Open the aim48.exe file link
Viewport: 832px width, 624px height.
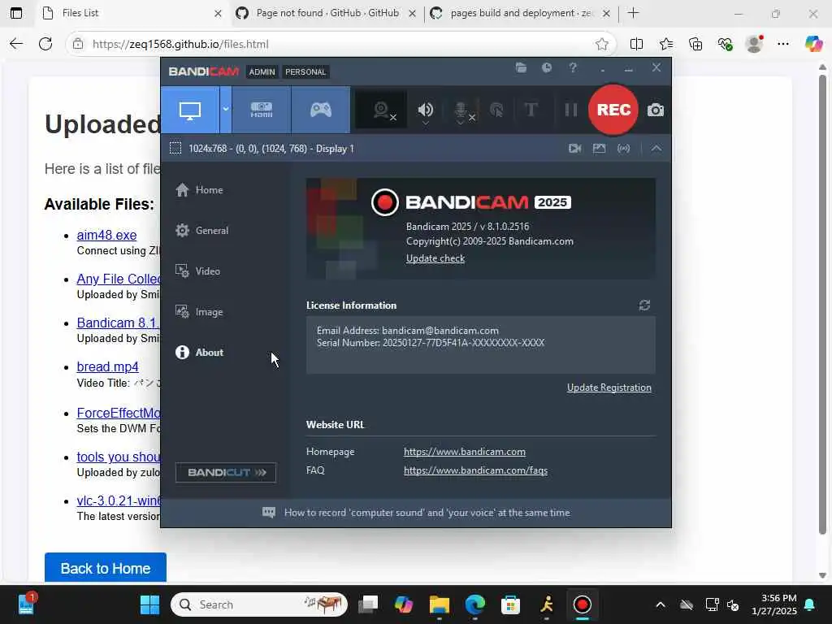[106, 235]
